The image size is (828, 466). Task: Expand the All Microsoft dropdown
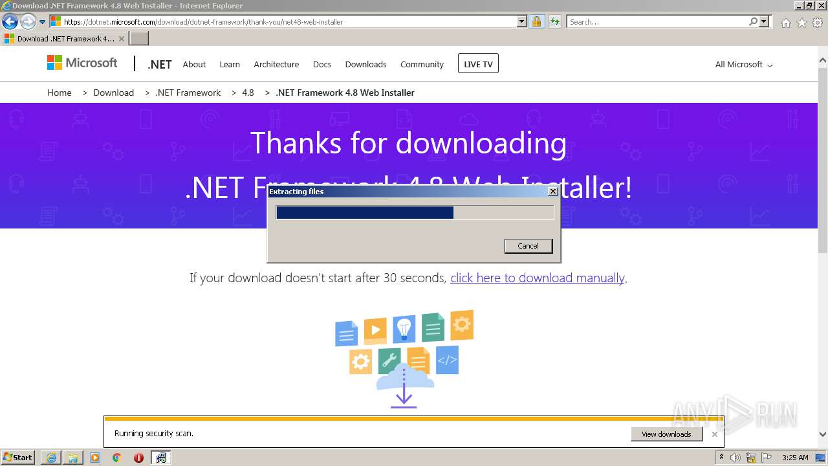(744, 64)
